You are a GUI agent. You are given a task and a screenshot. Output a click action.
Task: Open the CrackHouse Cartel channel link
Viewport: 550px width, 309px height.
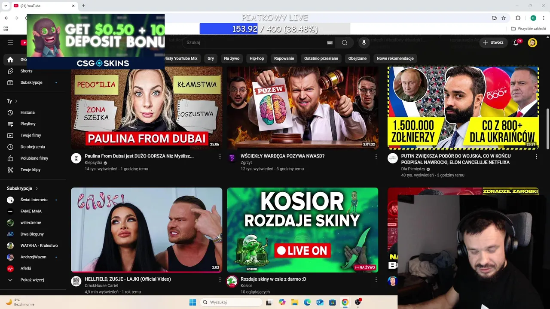click(101, 286)
